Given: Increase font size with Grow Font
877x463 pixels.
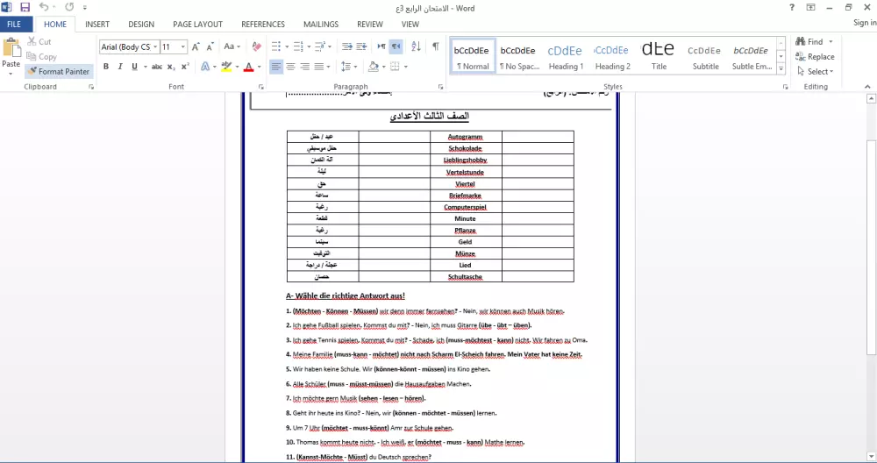Looking at the screenshot, I should tap(196, 47).
